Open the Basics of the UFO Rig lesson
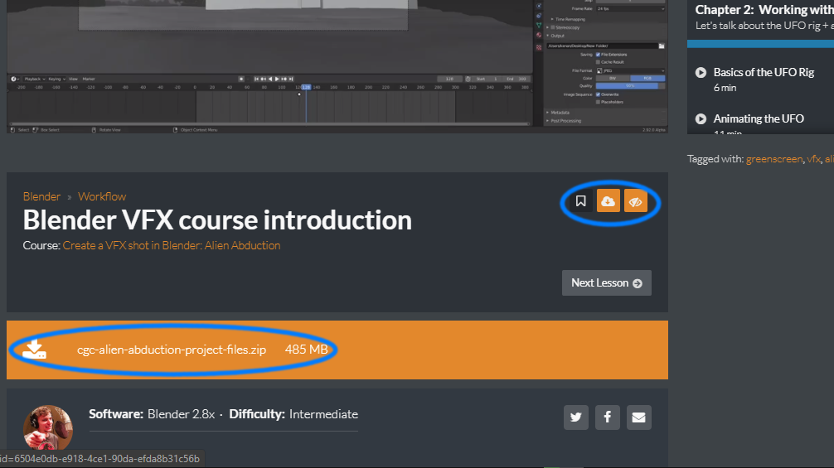The height and width of the screenshot is (468, 834). point(764,72)
